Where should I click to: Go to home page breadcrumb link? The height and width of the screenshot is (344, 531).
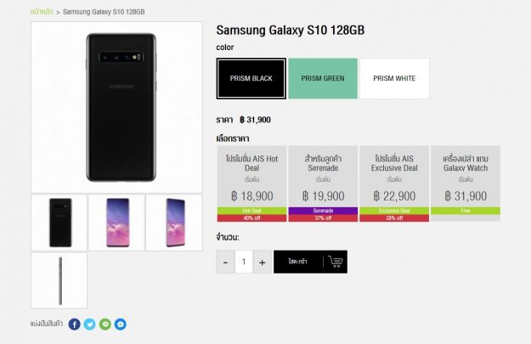pos(42,12)
